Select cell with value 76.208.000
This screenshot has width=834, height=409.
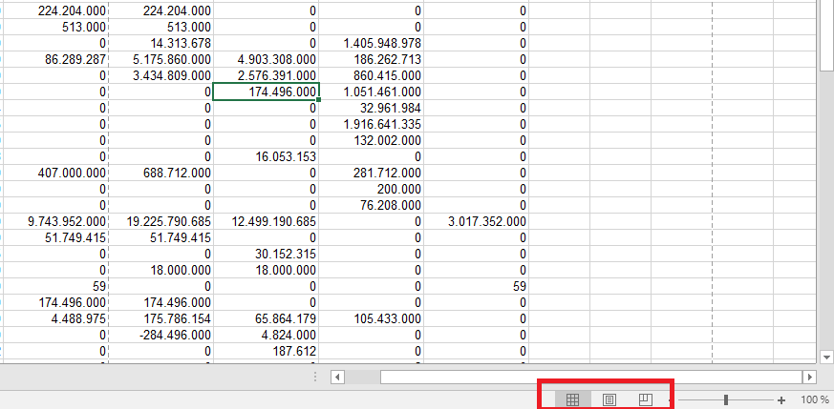pyautogui.click(x=370, y=205)
